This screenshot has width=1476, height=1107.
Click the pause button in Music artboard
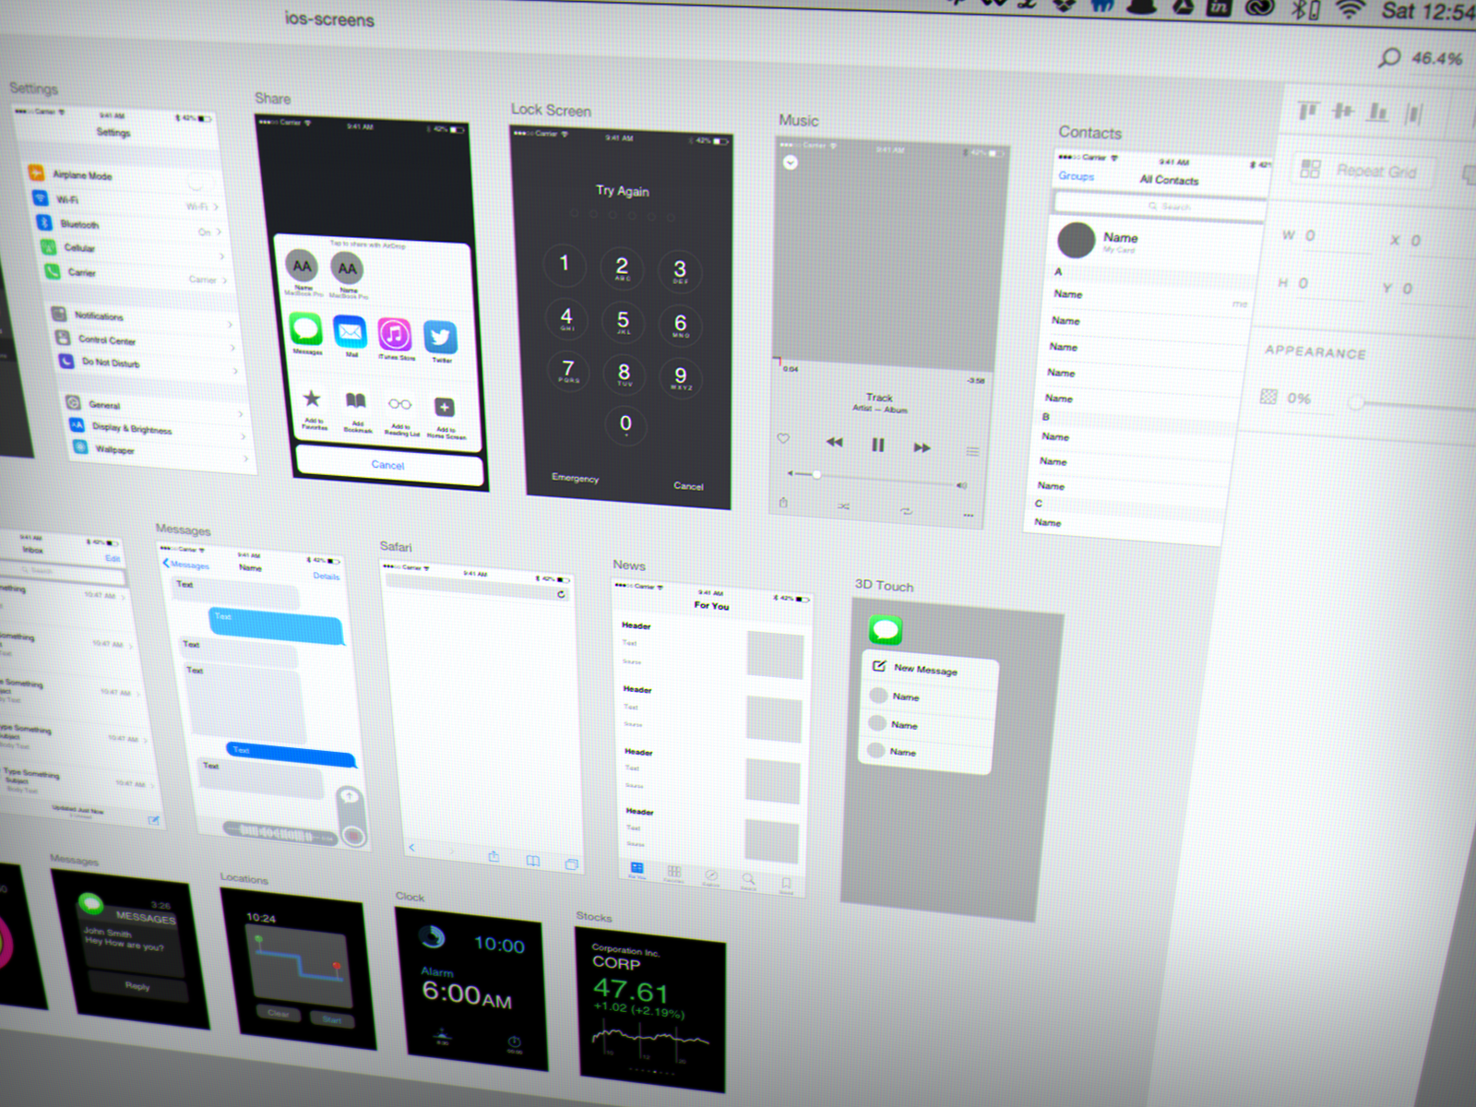pos(878,445)
